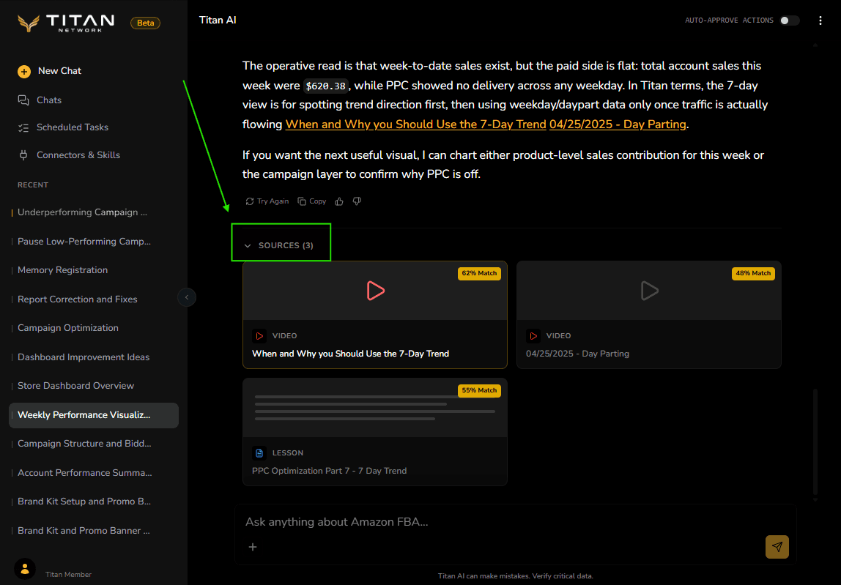Open Scheduled Tasks in the sidebar
This screenshot has height=585, width=841.
[x=73, y=127]
